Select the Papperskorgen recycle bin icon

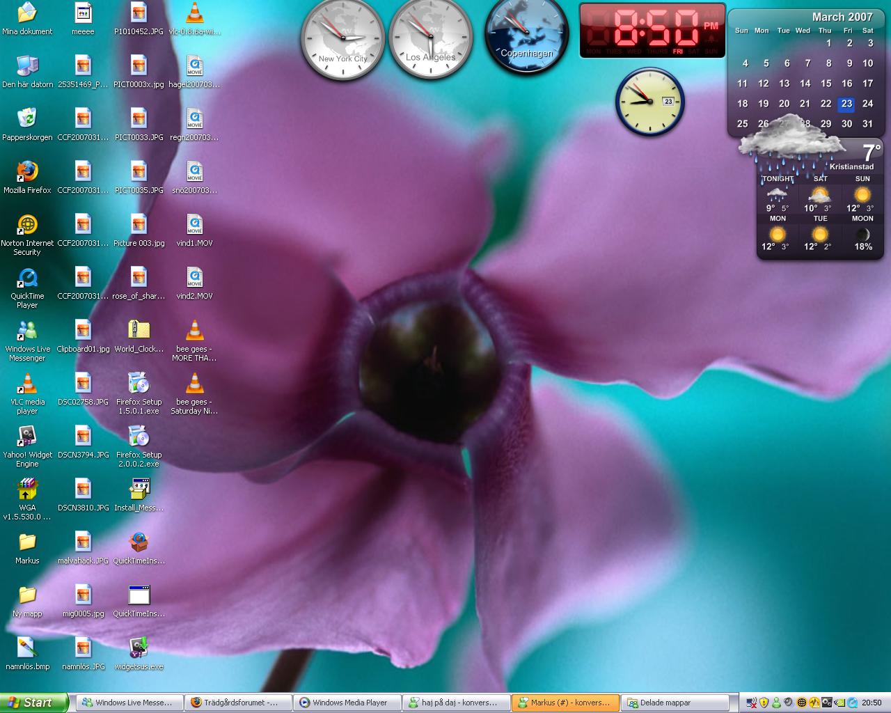tap(27, 119)
